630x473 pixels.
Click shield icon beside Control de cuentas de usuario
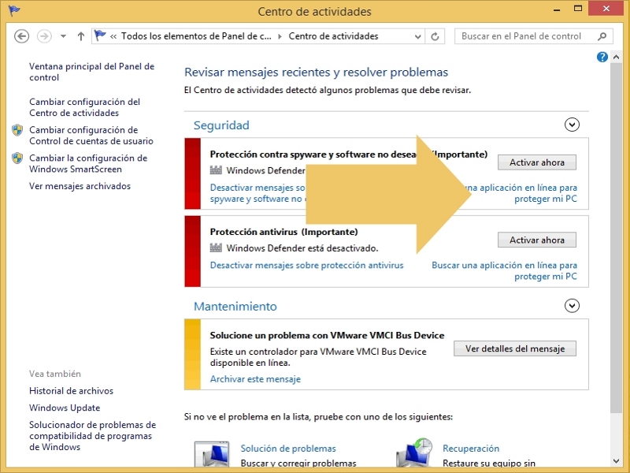point(17,130)
